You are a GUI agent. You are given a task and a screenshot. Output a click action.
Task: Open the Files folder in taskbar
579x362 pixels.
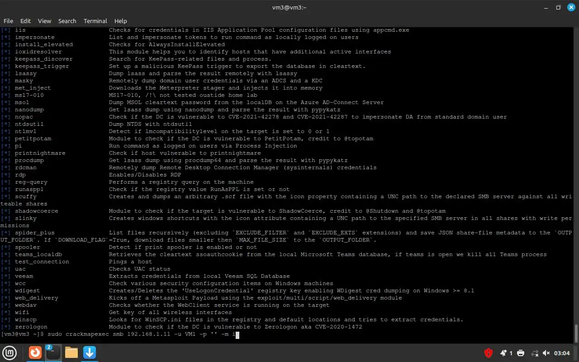[x=71, y=352]
